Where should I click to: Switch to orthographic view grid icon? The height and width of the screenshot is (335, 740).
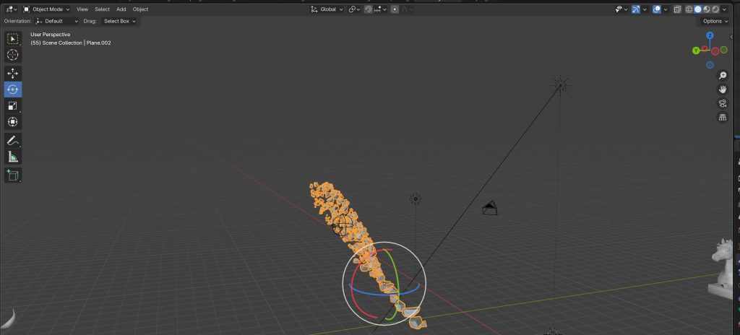tap(722, 117)
